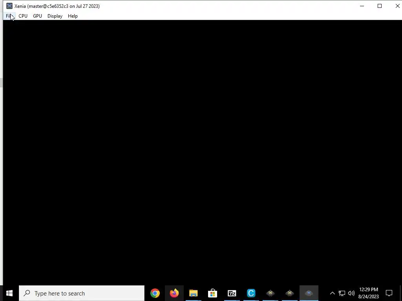This screenshot has width=402, height=301.
Task: Click the Xenia logo in title bar
Action: tap(9, 6)
